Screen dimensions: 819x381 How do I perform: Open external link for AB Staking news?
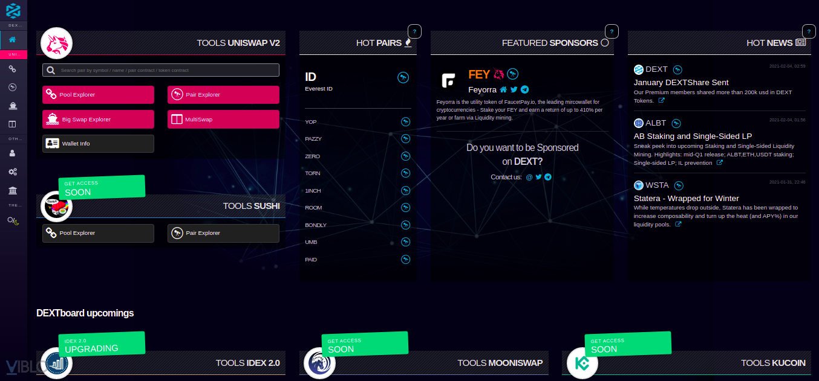pos(720,163)
